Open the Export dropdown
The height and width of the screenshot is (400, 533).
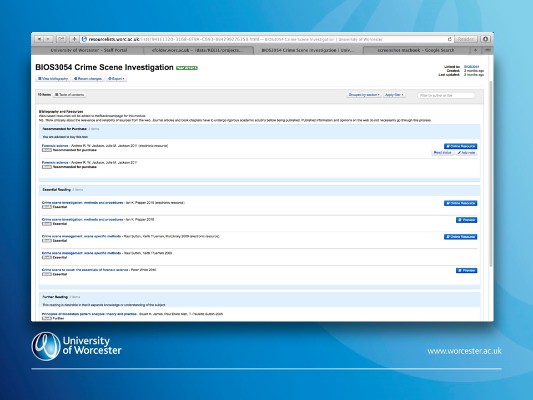click(x=117, y=79)
